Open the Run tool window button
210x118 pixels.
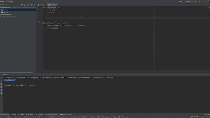pyautogui.click(x=13, y=115)
